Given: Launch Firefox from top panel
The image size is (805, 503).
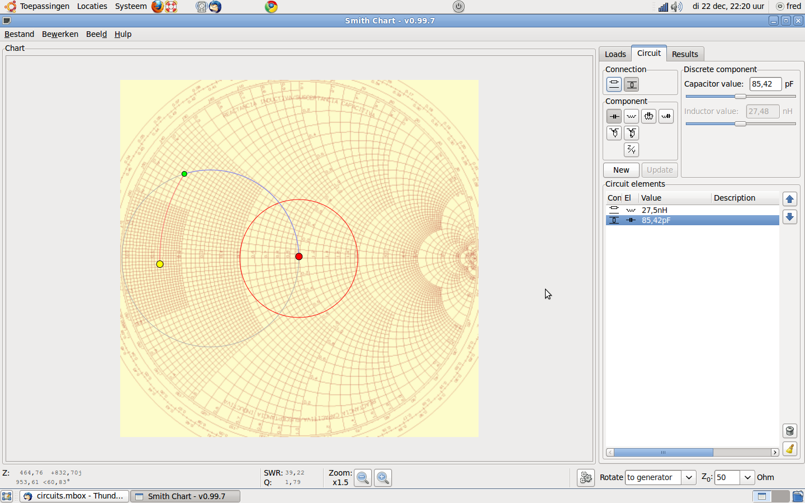Looking at the screenshot, I should [158, 7].
